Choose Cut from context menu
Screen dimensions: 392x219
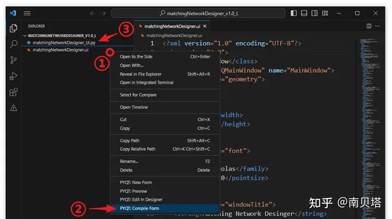coord(165,120)
